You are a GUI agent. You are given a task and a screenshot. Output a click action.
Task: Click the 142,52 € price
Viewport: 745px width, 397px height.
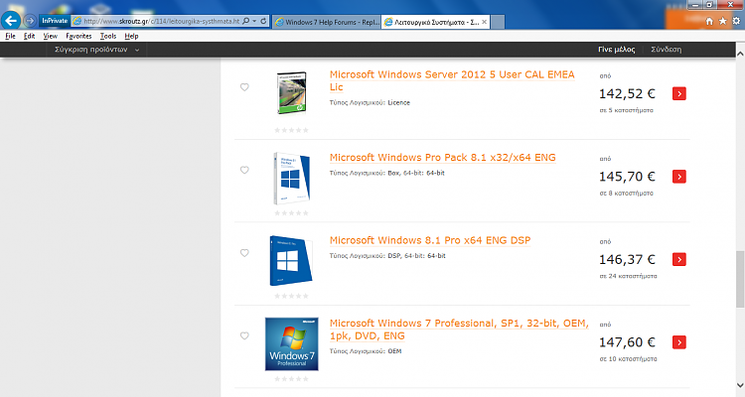627,94
